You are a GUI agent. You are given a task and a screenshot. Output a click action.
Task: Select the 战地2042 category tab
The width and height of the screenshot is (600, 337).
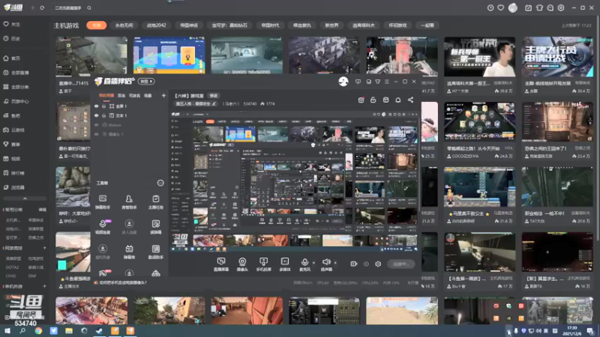click(156, 25)
